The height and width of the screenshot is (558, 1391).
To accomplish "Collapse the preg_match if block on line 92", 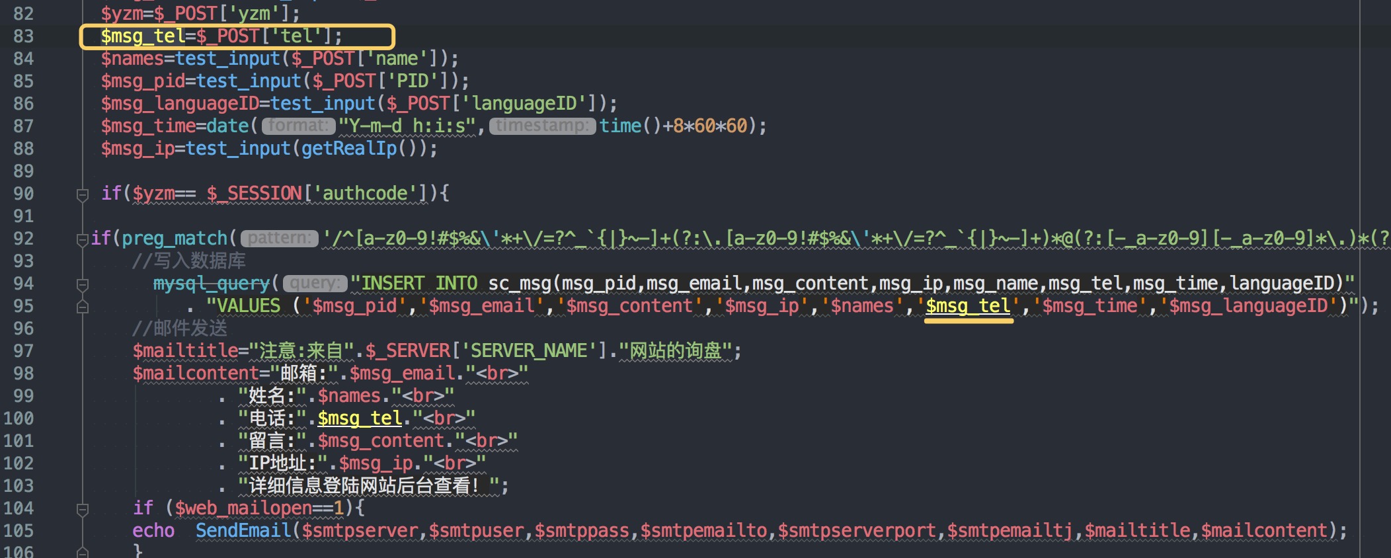I will pyautogui.click(x=83, y=239).
